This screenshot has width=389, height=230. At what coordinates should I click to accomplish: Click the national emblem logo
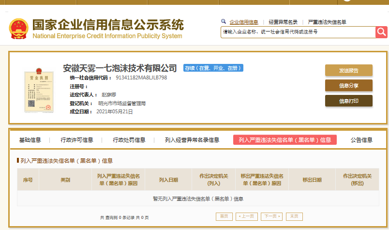18,29
